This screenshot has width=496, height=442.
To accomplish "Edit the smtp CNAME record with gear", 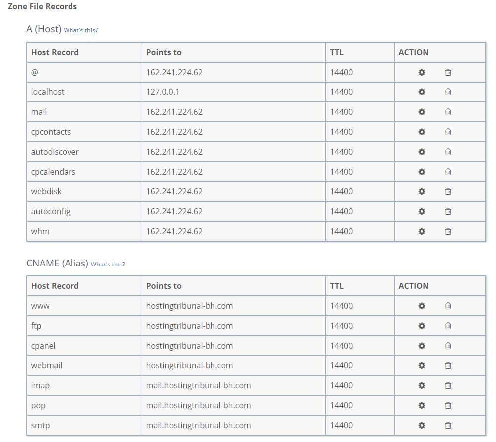I will pyautogui.click(x=422, y=425).
